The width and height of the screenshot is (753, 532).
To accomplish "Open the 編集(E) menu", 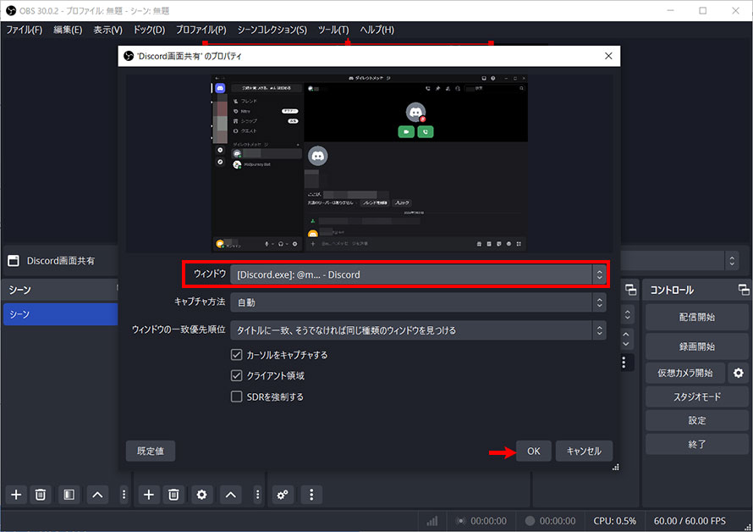I will click(x=68, y=30).
